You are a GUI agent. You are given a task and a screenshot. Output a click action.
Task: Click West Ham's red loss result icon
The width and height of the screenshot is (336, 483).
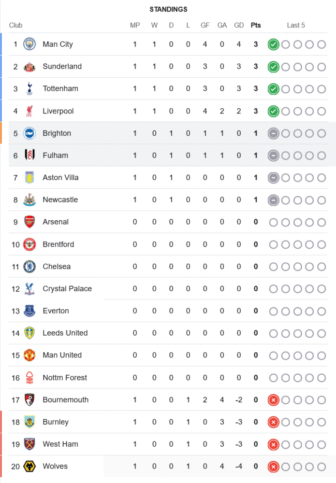(273, 444)
